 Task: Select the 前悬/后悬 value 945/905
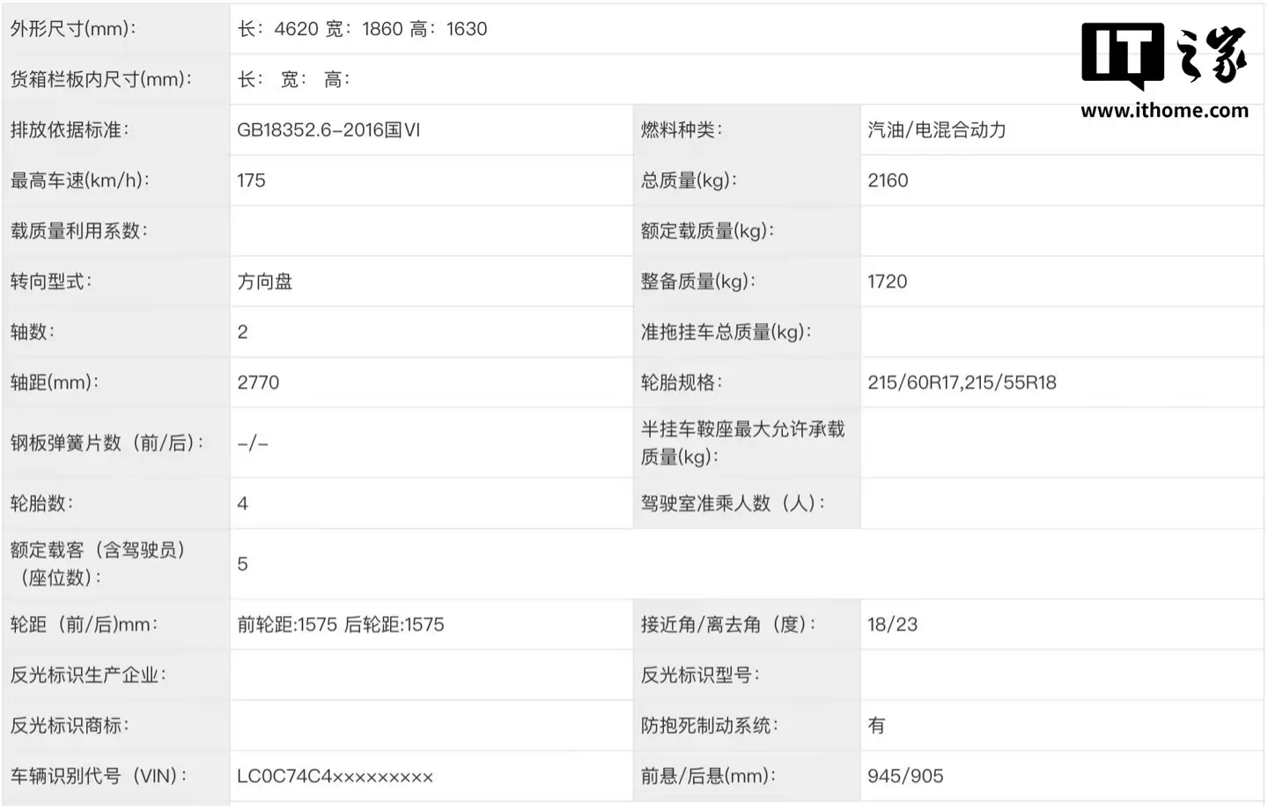[x=905, y=776]
